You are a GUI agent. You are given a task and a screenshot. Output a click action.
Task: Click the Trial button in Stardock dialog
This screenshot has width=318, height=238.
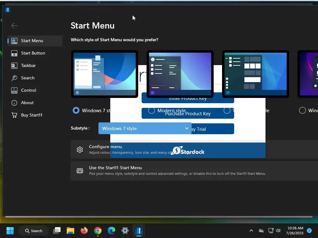pyautogui.click(x=213, y=129)
